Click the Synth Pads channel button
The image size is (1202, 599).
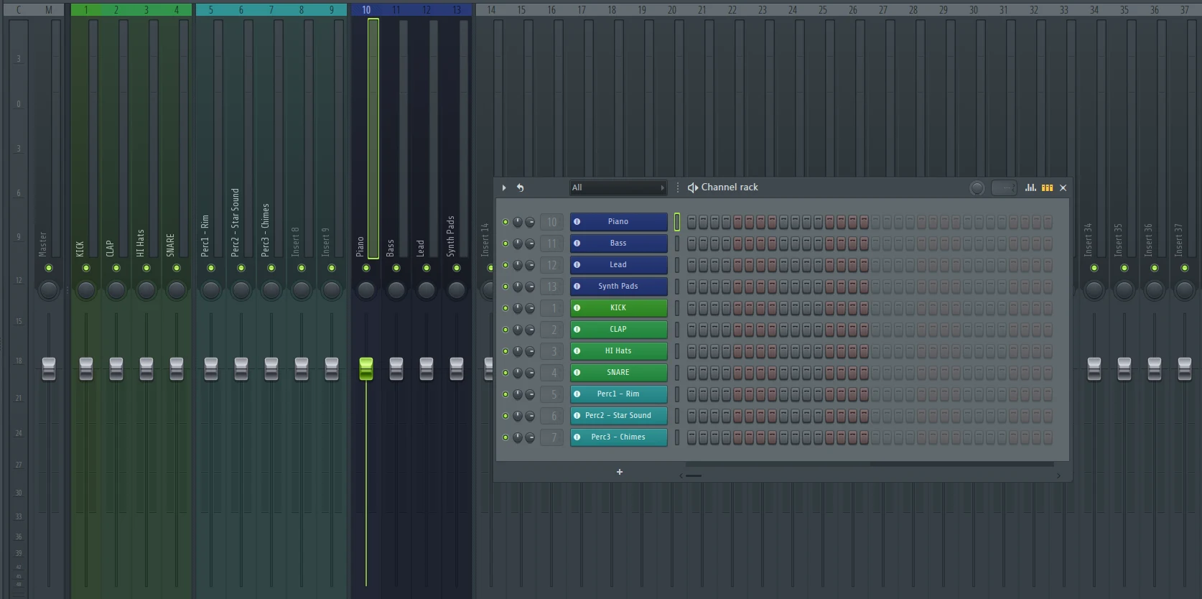pos(618,287)
